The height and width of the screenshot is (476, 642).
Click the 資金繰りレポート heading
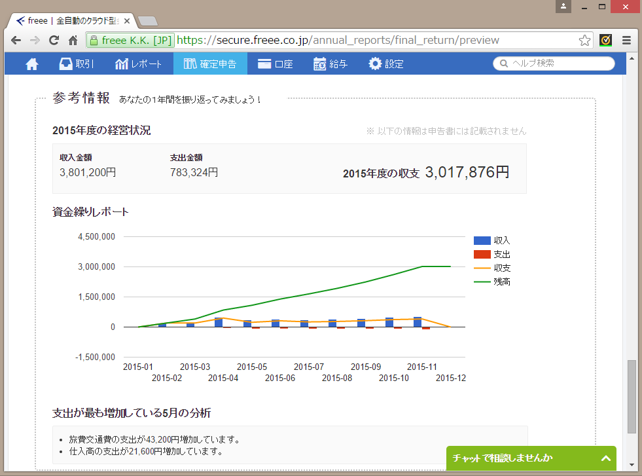click(x=90, y=211)
